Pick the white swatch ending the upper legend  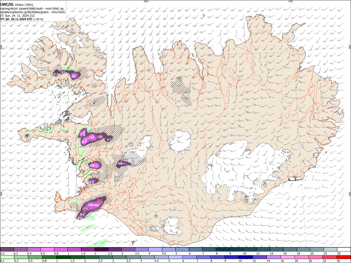(344, 249)
